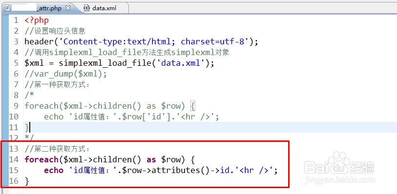The height and width of the screenshot is (194, 397).
Task: Click line number 14 in the gutter
Action: tap(14, 160)
